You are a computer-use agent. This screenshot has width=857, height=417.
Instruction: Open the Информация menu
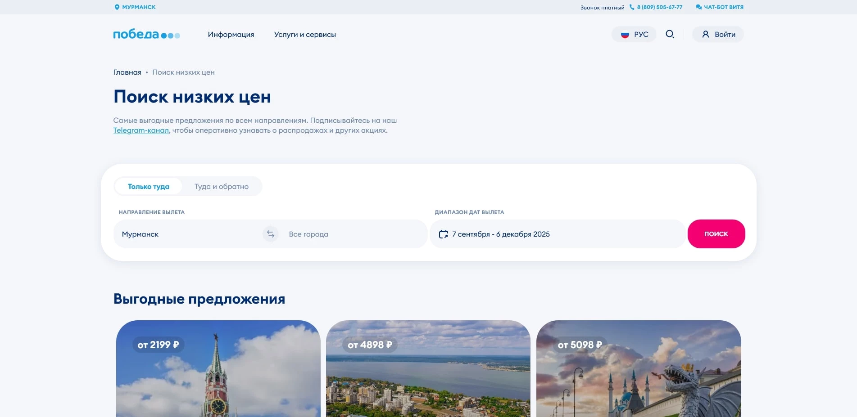pyautogui.click(x=231, y=34)
